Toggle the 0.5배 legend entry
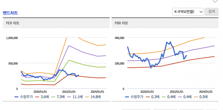Image resolution: width=223 pixels, height=110 pixels. click(201, 97)
